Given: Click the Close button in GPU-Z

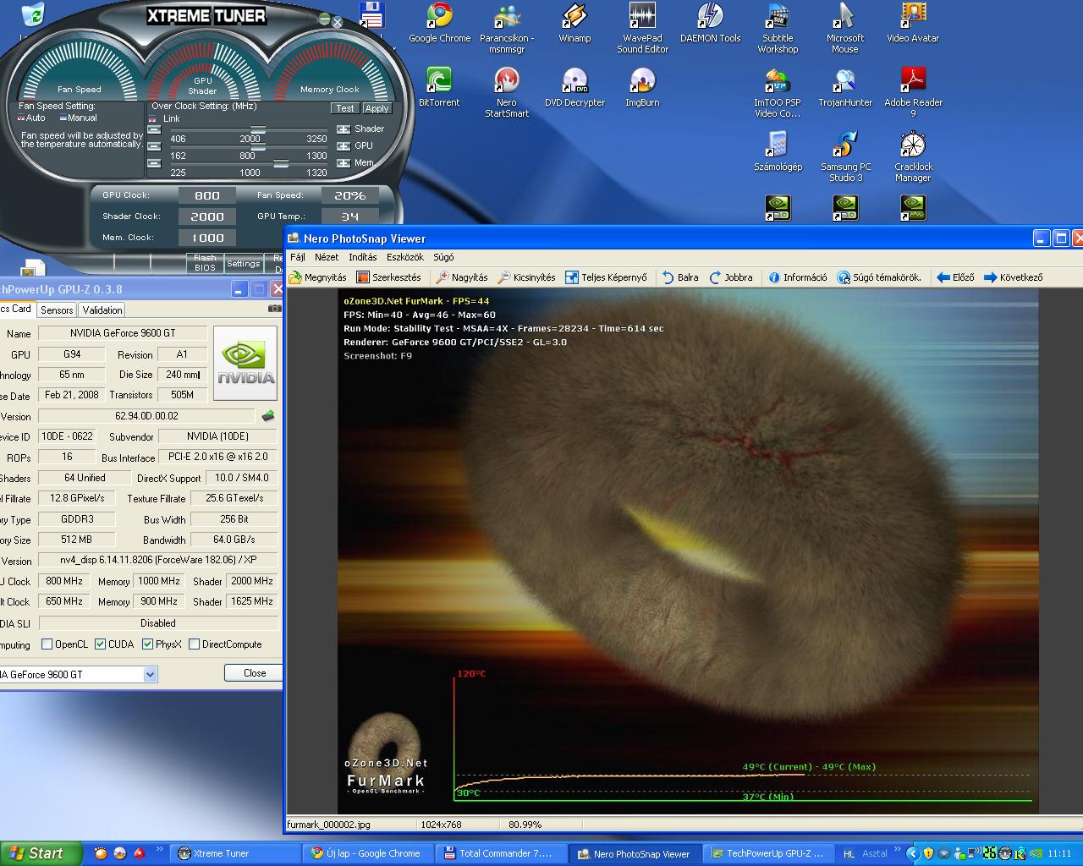Looking at the screenshot, I should [x=254, y=673].
